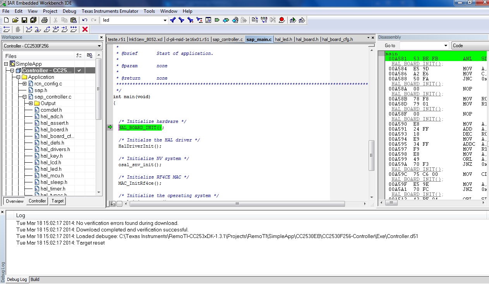Image resolution: width=489 pixels, height=284 pixels.
Task: Click the Go debug icon
Action: pyautogui.click(x=74, y=29)
